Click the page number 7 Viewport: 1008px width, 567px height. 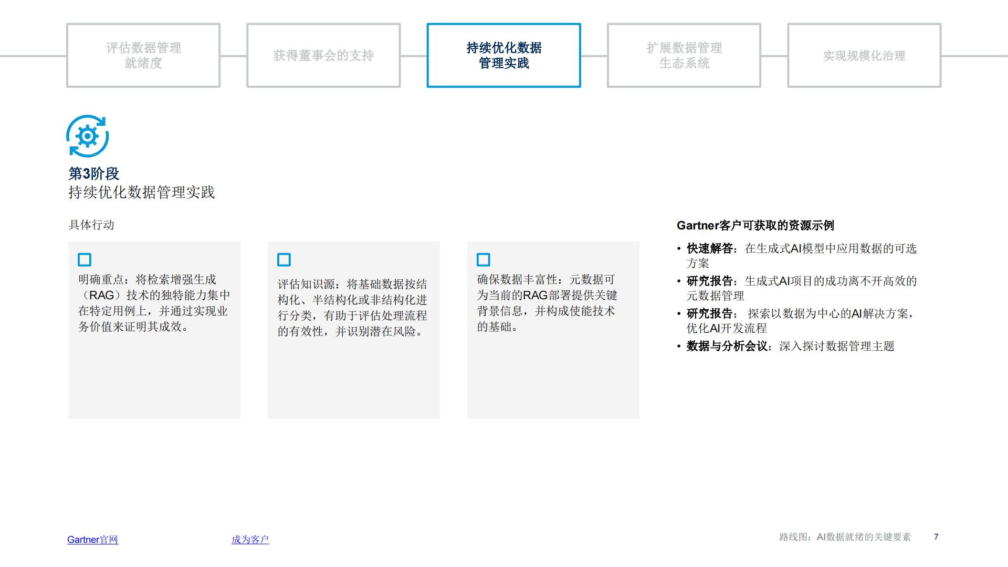tap(936, 537)
